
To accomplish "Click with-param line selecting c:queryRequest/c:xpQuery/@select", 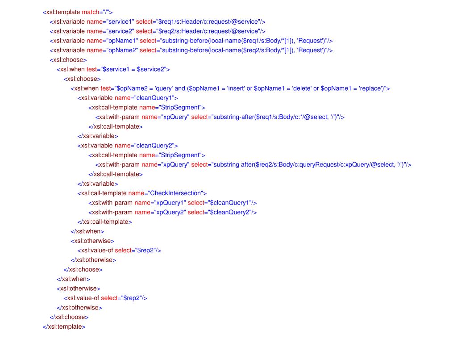I will (253, 164).
